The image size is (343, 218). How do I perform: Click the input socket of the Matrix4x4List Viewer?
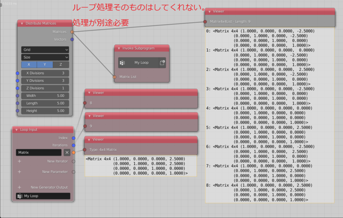205,21
